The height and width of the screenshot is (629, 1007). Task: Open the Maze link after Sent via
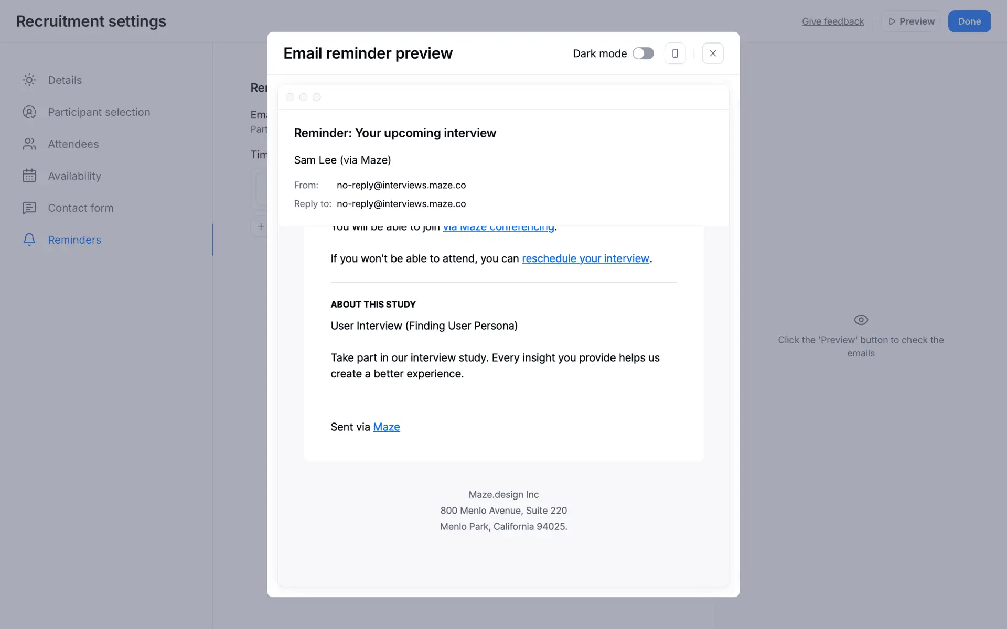[x=387, y=427]
